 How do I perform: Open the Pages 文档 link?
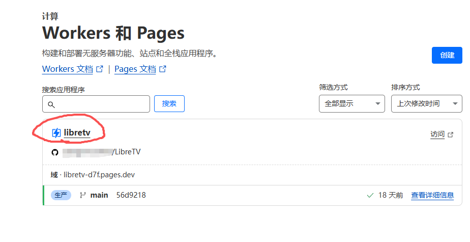135,69
